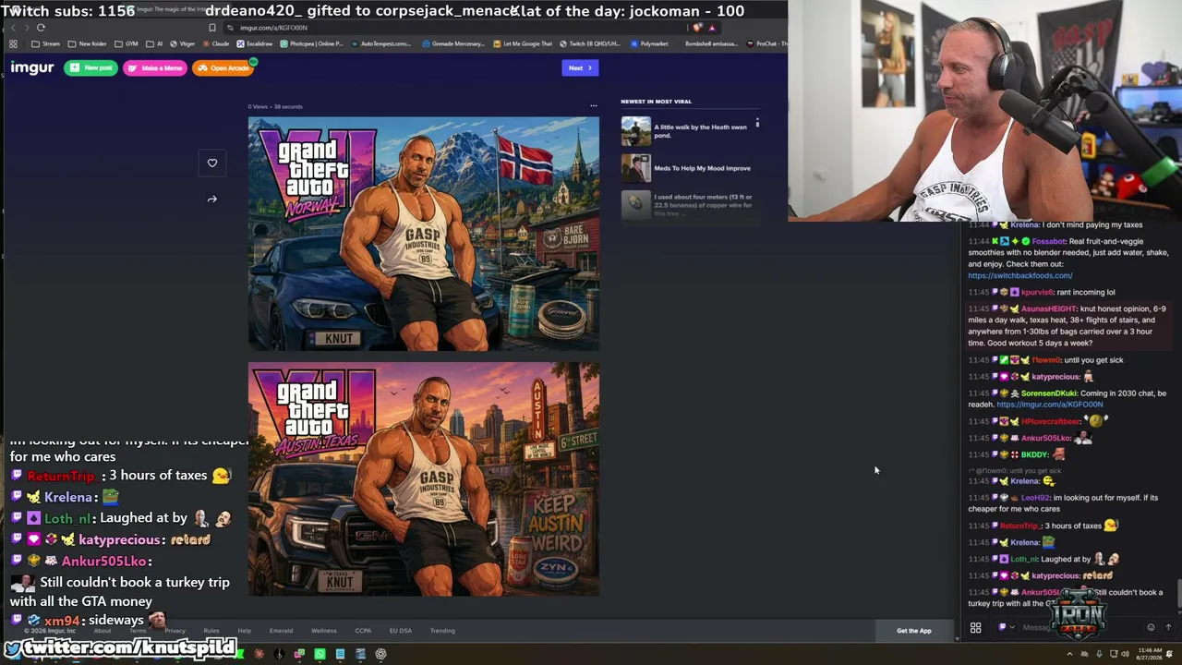Screen dimensions: 1182x665
Task: Open the imgur.com link in chat
Action: (1050, 405)
